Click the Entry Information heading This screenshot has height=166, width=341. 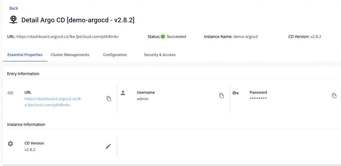tap(23, 74)
